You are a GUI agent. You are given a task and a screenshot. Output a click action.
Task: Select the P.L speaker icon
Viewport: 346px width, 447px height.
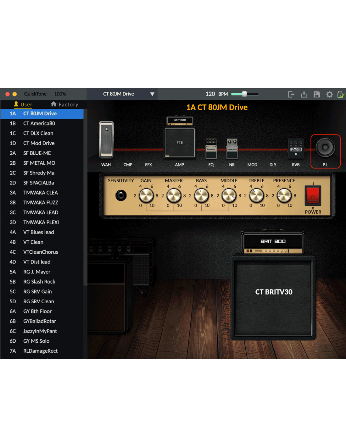(x=325, y=147)
